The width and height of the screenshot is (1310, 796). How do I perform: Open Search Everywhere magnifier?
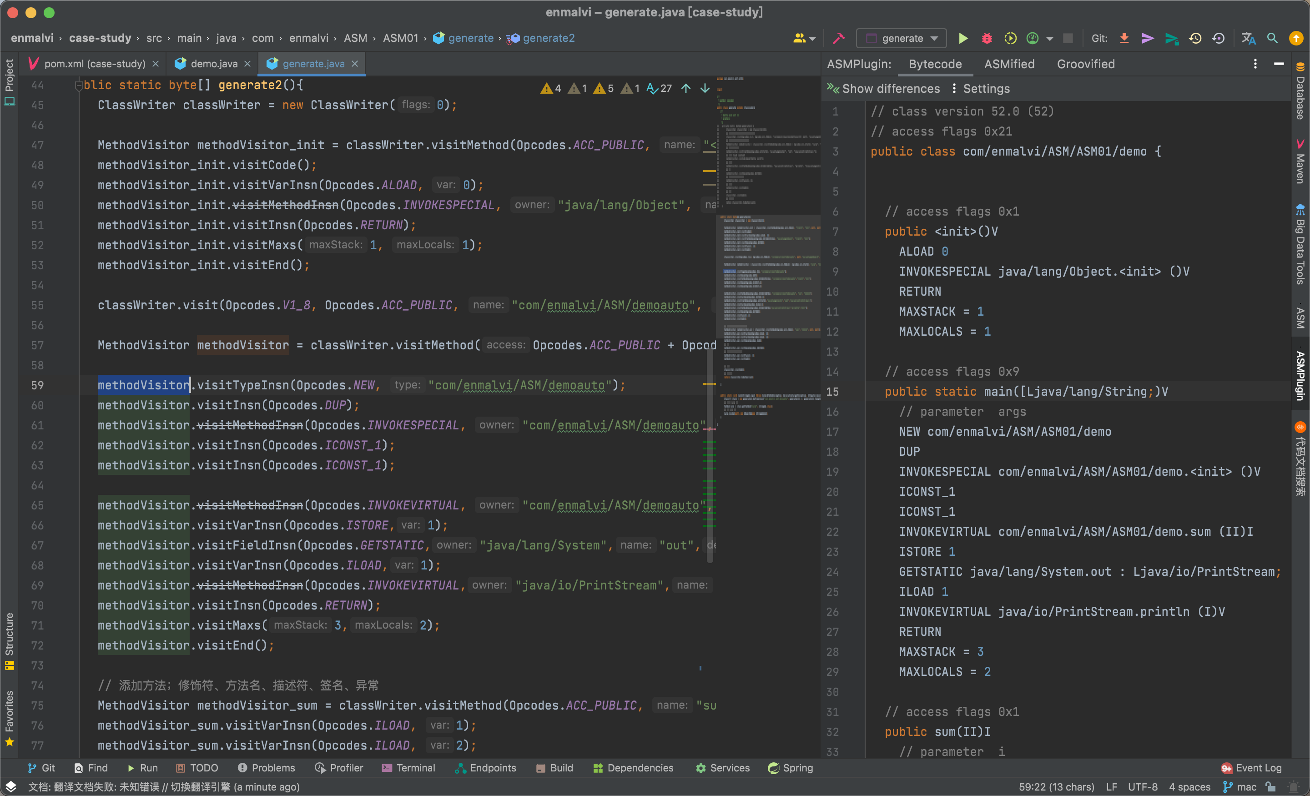pos(1272,38)
